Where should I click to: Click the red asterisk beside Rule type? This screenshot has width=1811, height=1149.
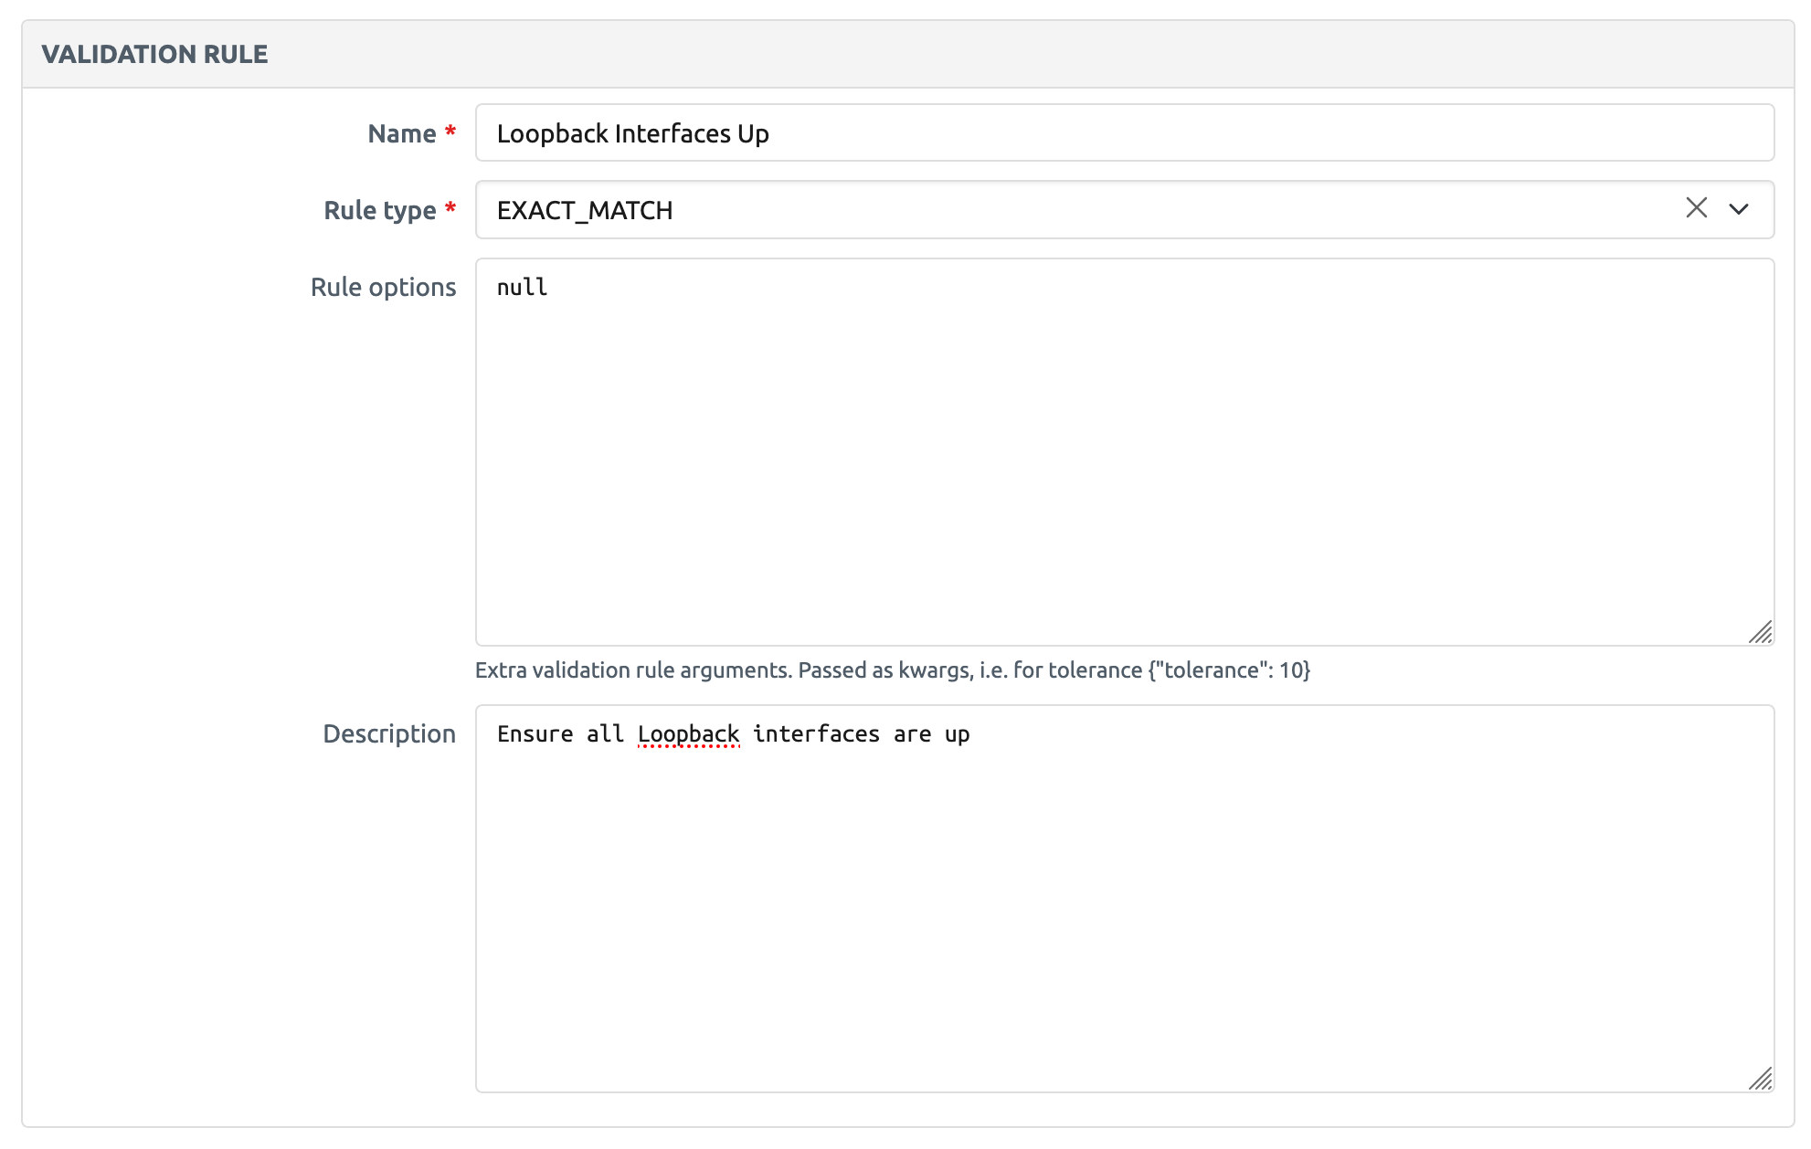450,208
